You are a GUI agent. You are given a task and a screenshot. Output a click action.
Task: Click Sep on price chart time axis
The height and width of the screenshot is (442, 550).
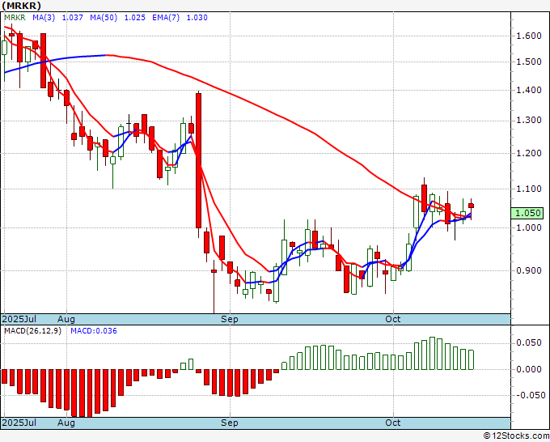click(230, 319)
